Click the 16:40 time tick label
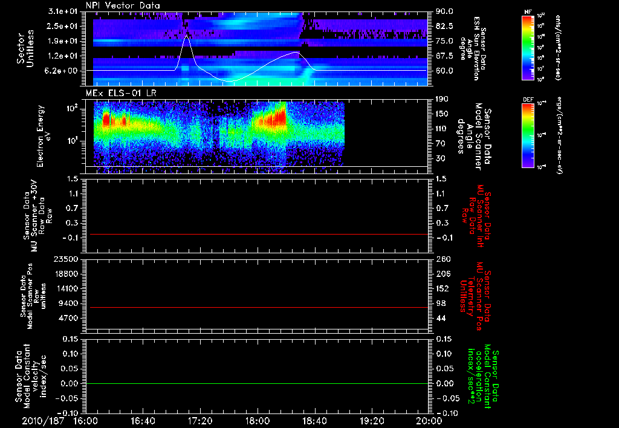 [x=143, y=421]
